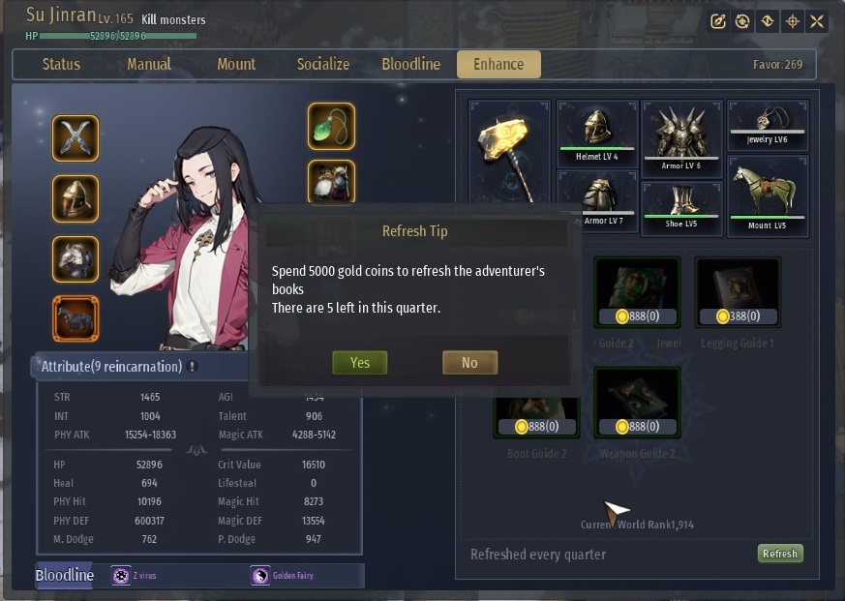The height and width of the screenshot is (601, 845).
Task: Click the black horse mount slot
Action: [x=75, y=318]
